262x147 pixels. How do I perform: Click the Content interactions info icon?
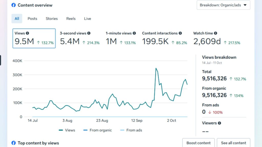click(180, 33)
